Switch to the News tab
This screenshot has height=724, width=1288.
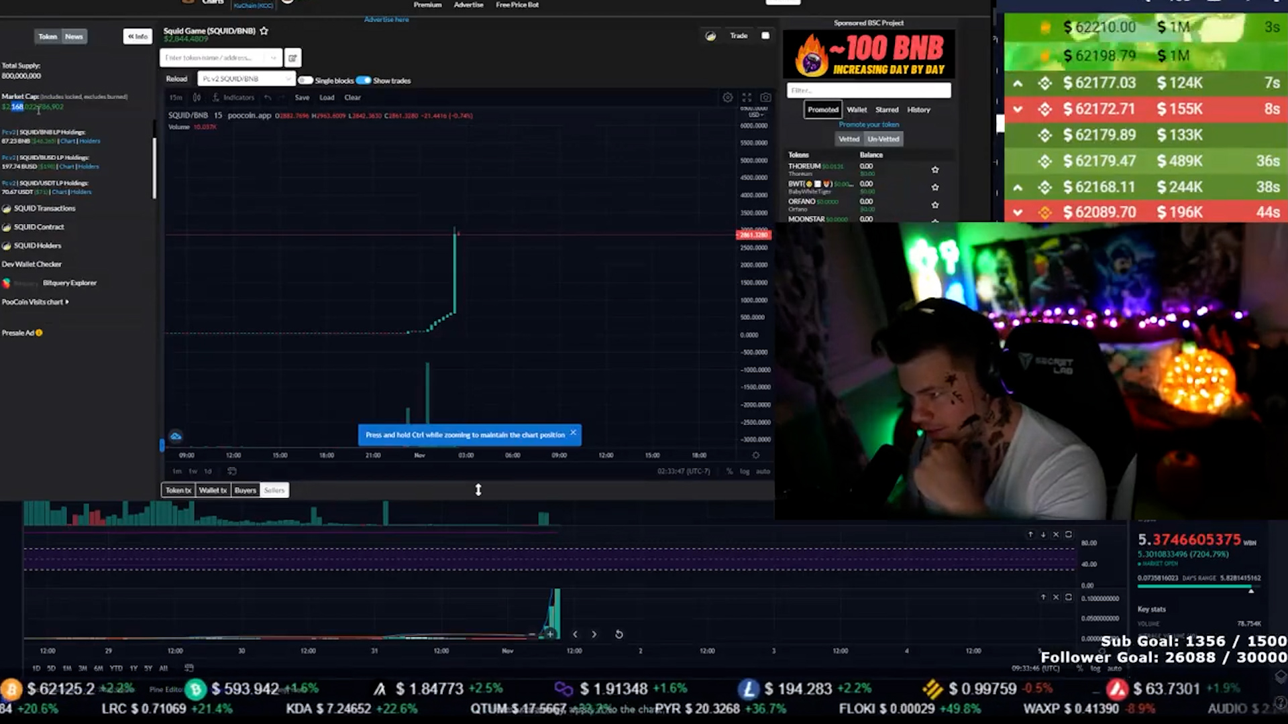coord(74,36)
